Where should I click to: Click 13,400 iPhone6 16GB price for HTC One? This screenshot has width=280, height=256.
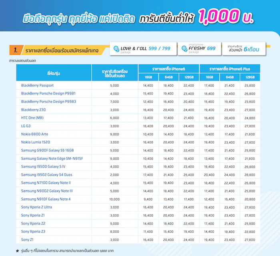click(x=148, y=118)
